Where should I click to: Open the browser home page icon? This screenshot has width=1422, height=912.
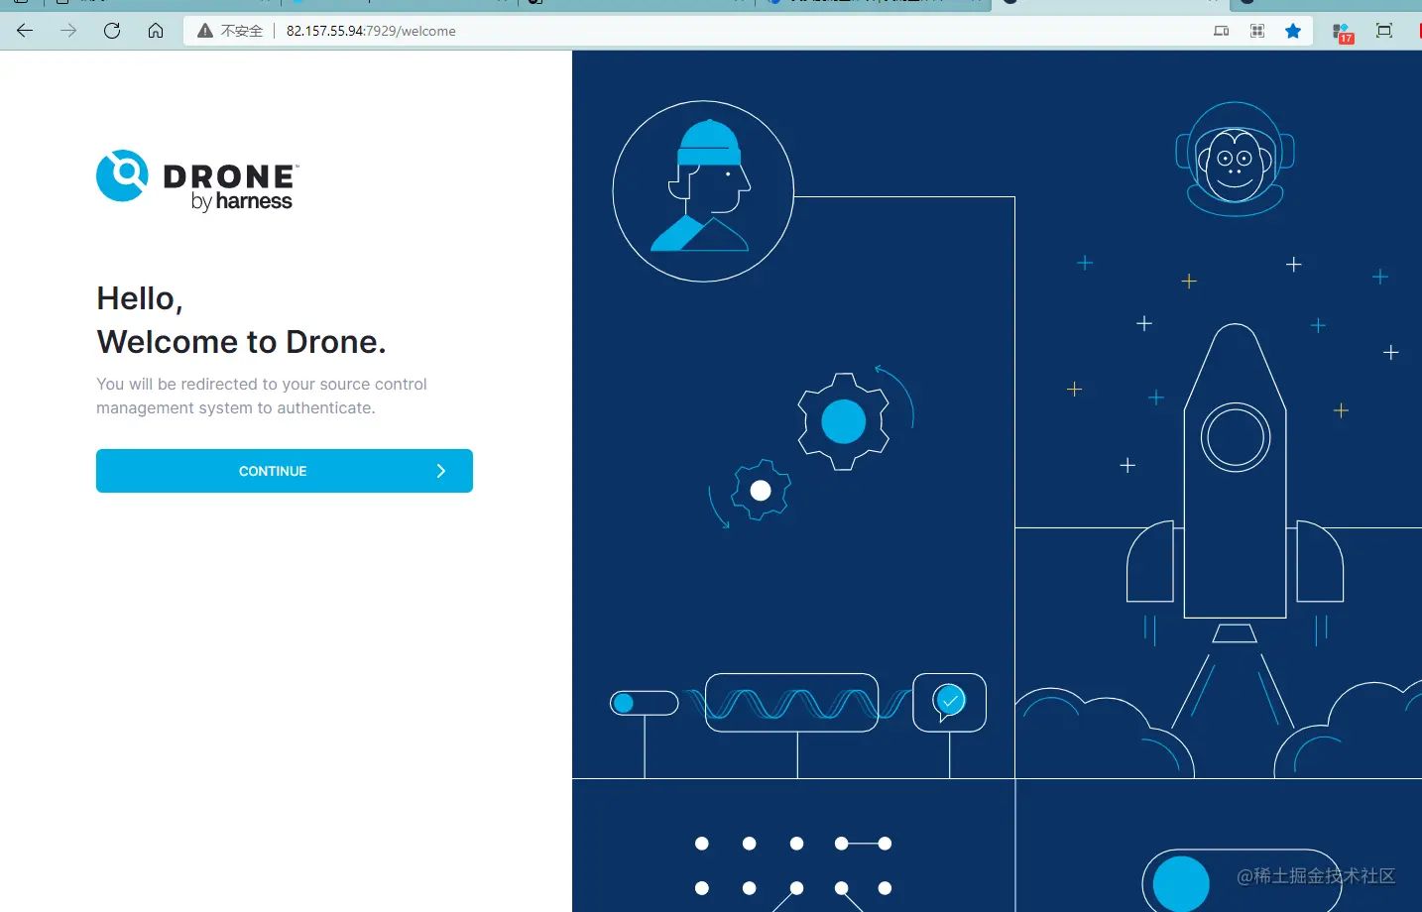[156, 31]
